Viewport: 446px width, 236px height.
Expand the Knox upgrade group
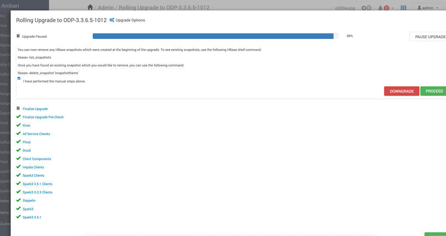pos(27,125)
